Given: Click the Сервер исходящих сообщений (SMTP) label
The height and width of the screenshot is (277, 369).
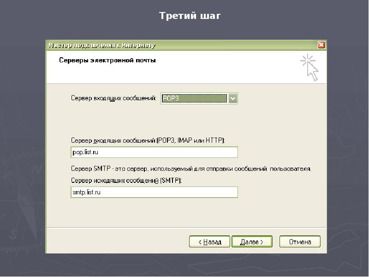Looking at the screenshot, I should (x=126, y=181).
